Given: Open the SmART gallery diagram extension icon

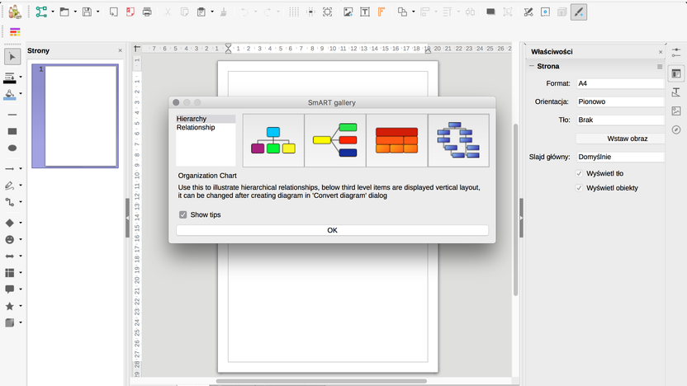Looking at the screenshot, I should [15, 12].
